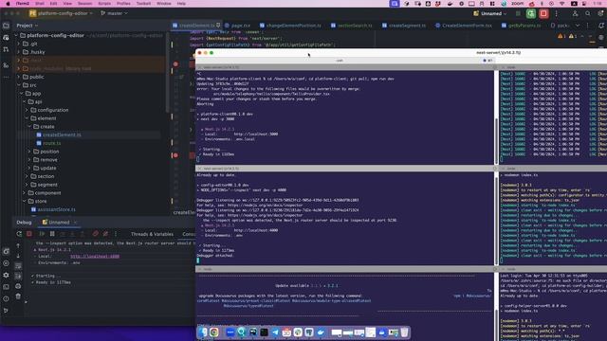Open the Pull Requests tool window icon
Screen dimensions: 607x341
(6, 49)
